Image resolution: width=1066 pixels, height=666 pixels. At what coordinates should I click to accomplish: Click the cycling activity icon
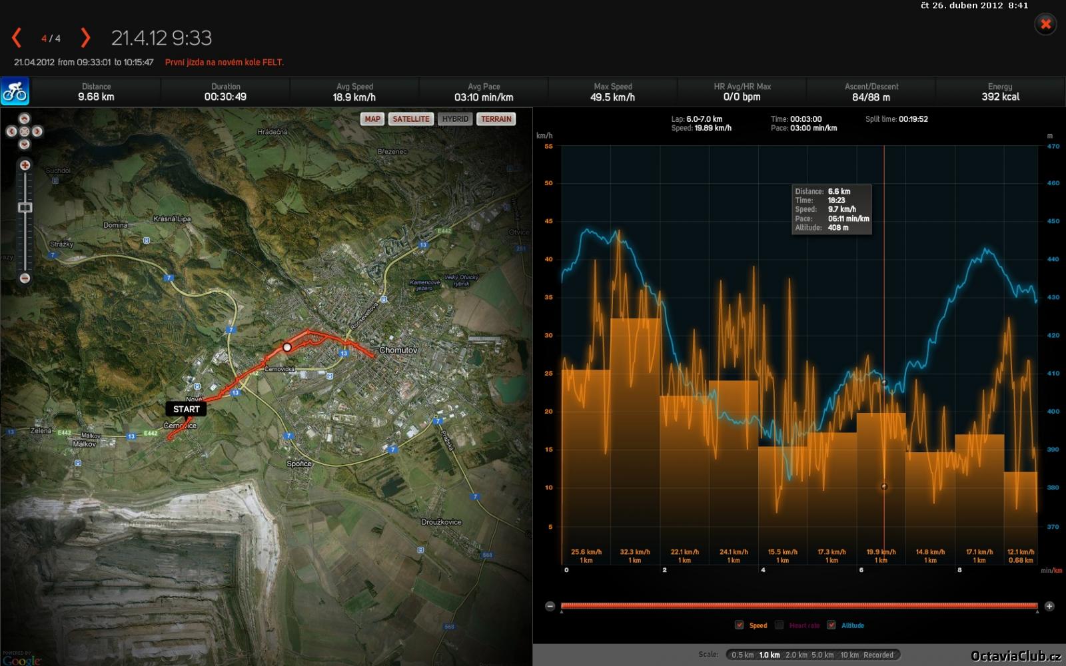(x=15, y=92)
